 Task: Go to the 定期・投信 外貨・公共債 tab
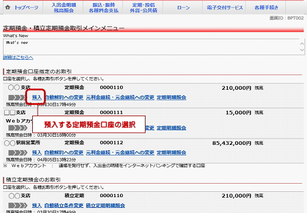click(x=143, y=8)
